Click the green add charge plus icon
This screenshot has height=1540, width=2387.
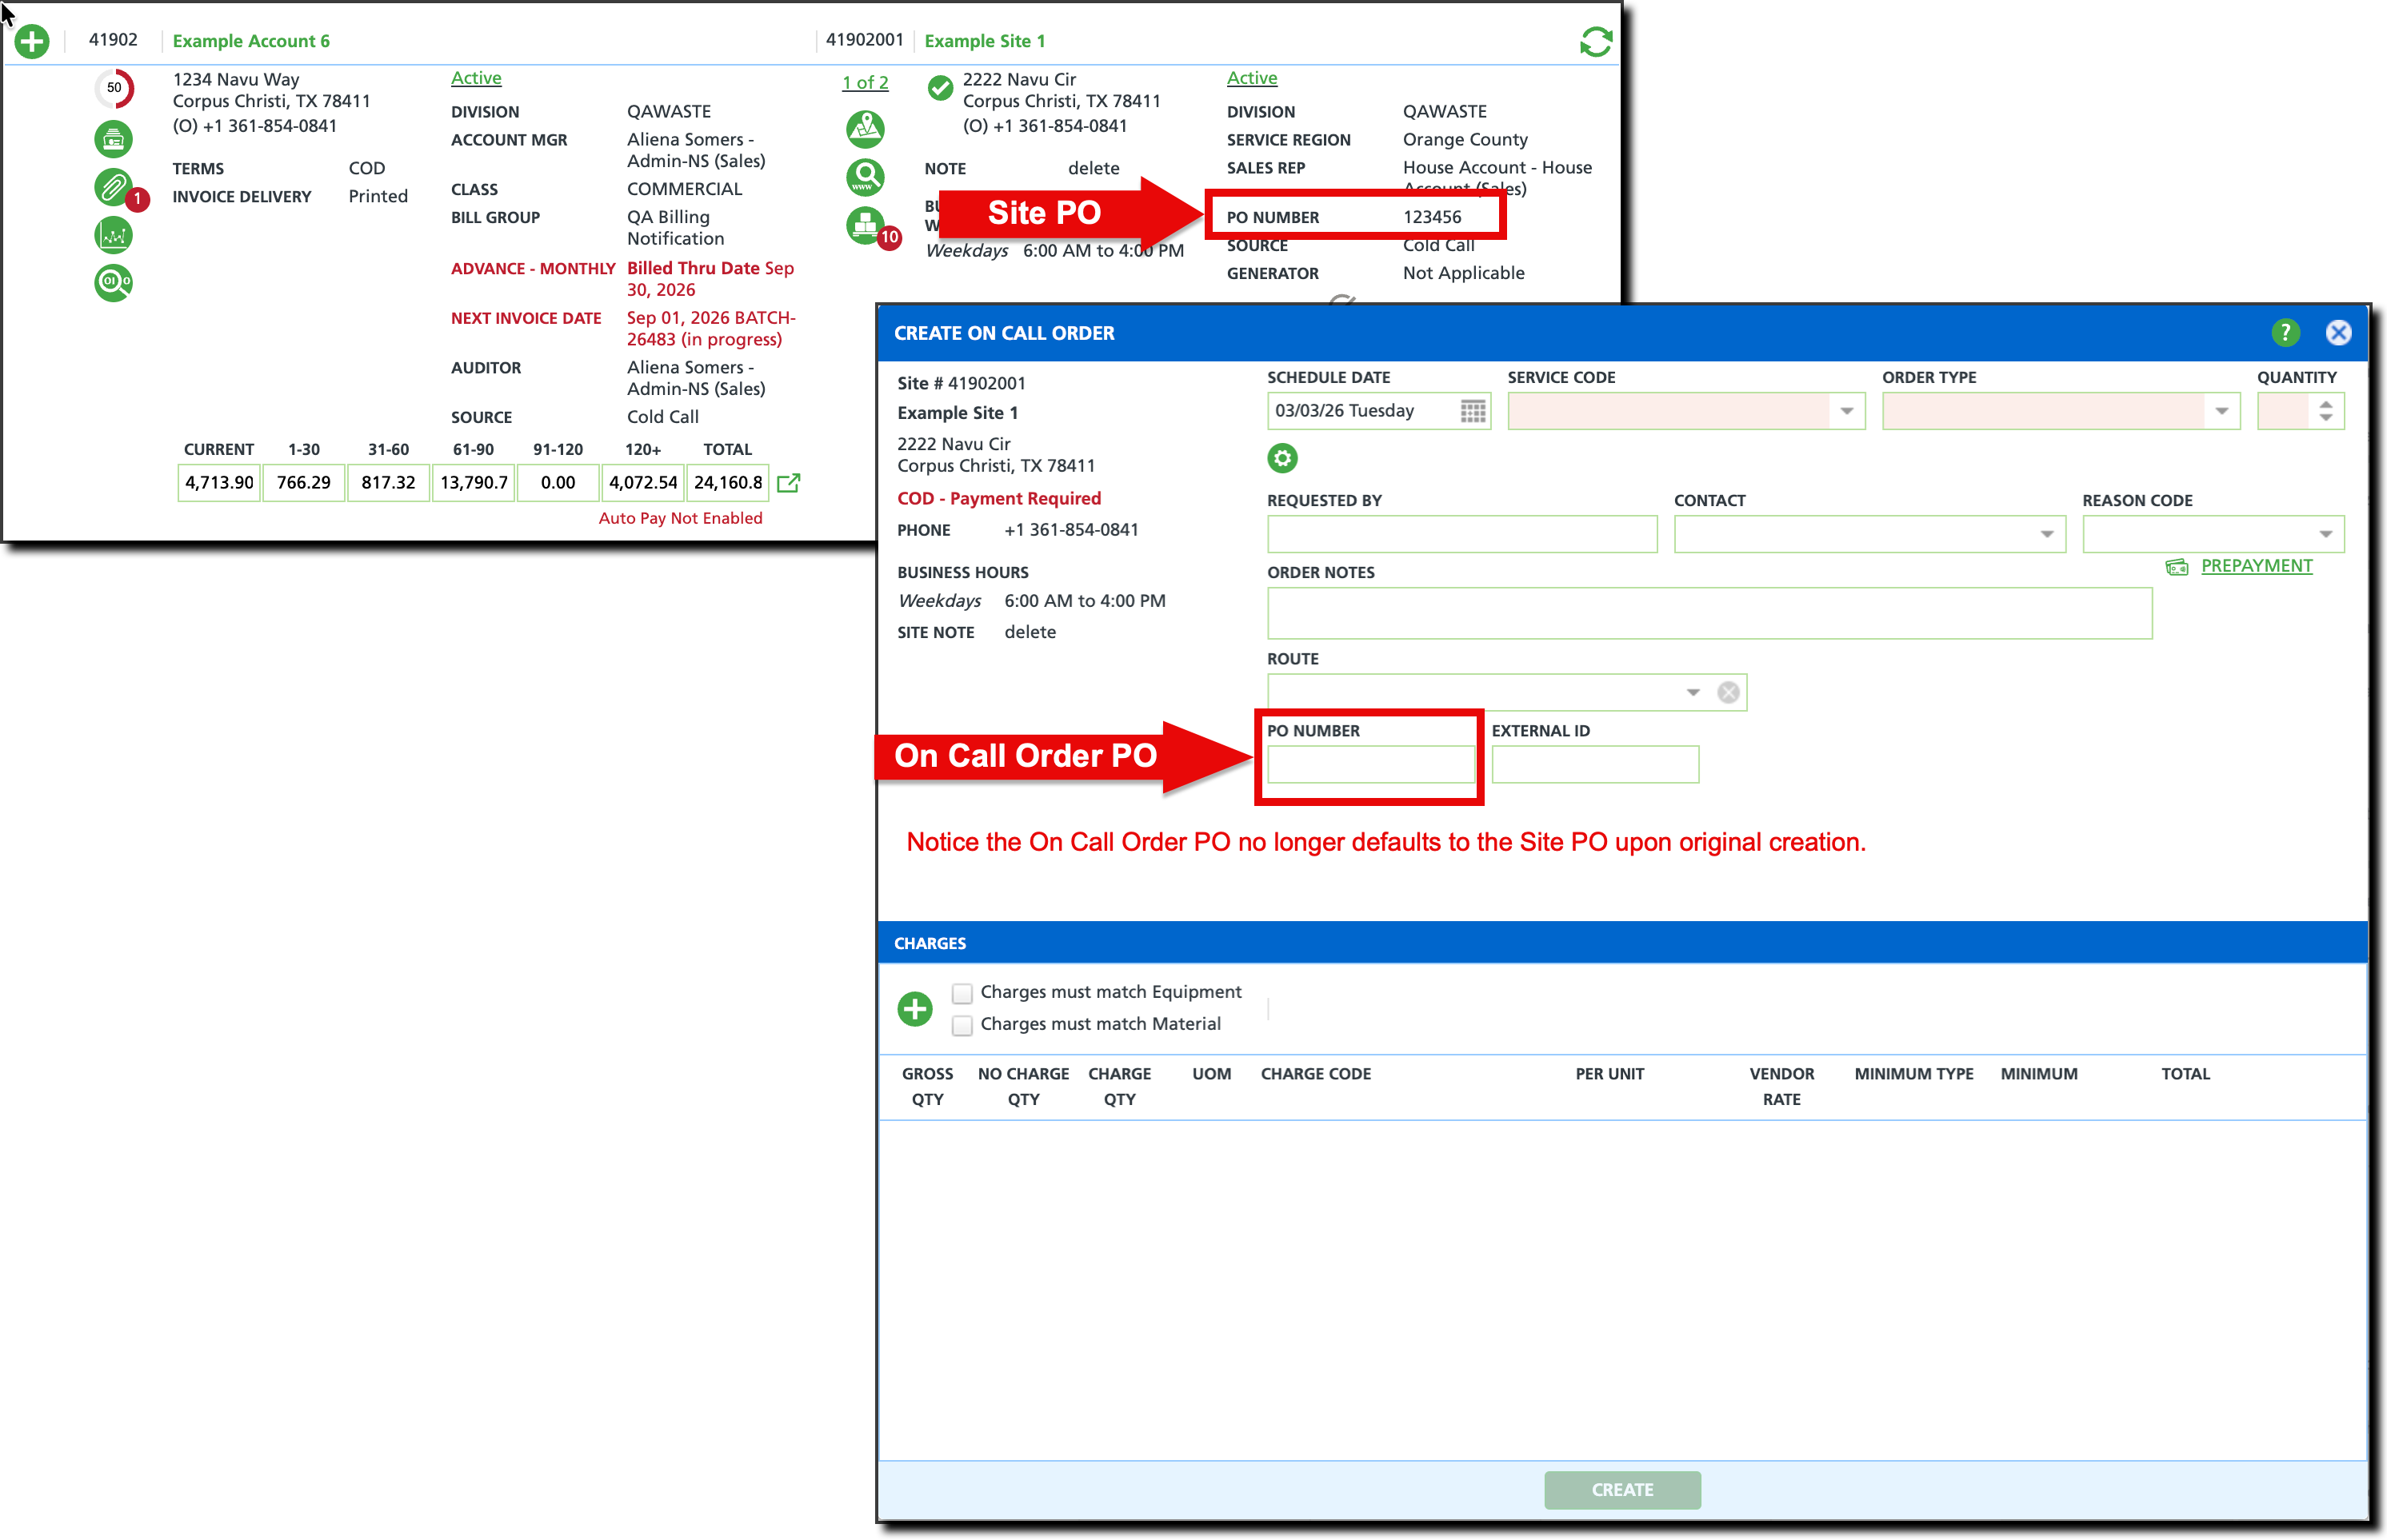tap(914, 1008)
